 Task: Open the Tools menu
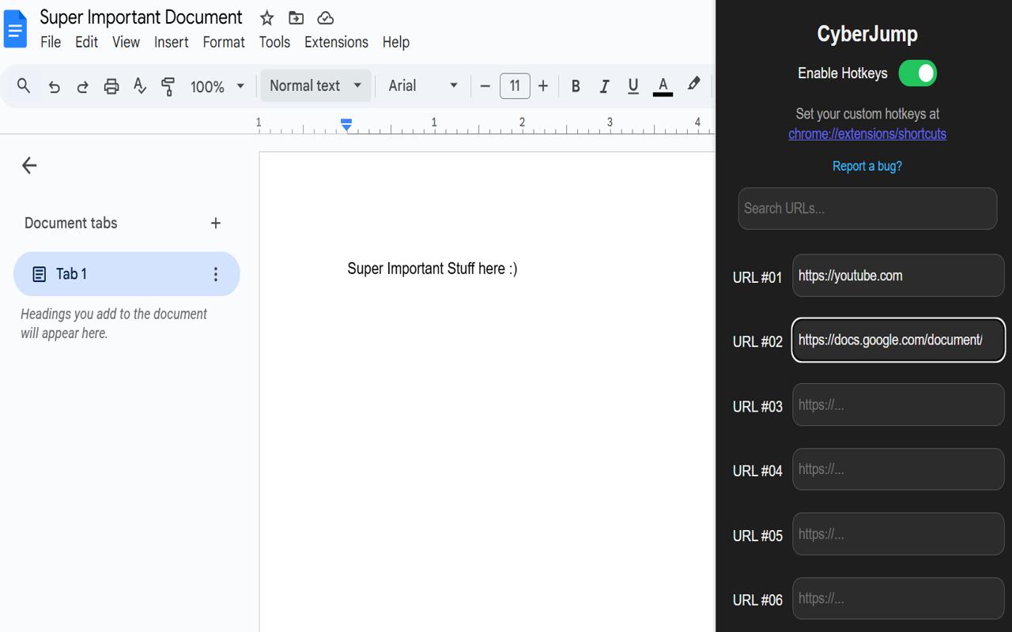[x=274, y=42]
